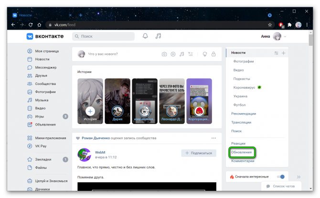This screenshot has height=198, width=320.
Task: Select Комментарии in right menu
Action: pyautogui.click(x=243, y=161)
